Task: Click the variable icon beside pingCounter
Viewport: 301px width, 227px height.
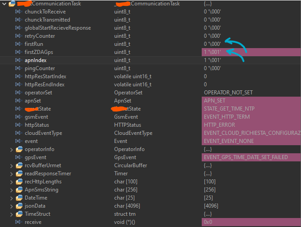Action: coord(19,68)
